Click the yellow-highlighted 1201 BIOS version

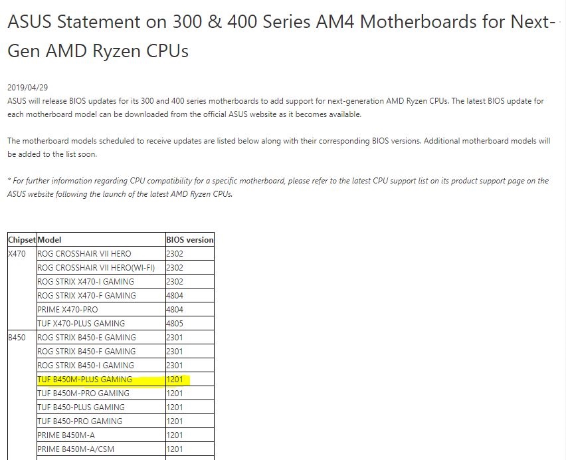(x=175, y=379)
